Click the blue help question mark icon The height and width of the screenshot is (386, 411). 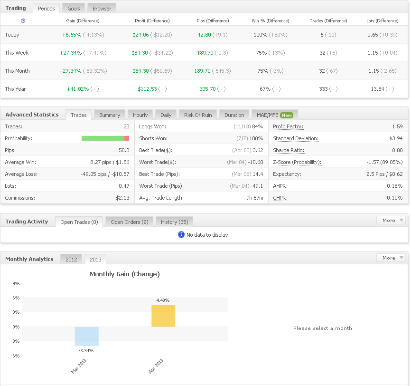23,21
